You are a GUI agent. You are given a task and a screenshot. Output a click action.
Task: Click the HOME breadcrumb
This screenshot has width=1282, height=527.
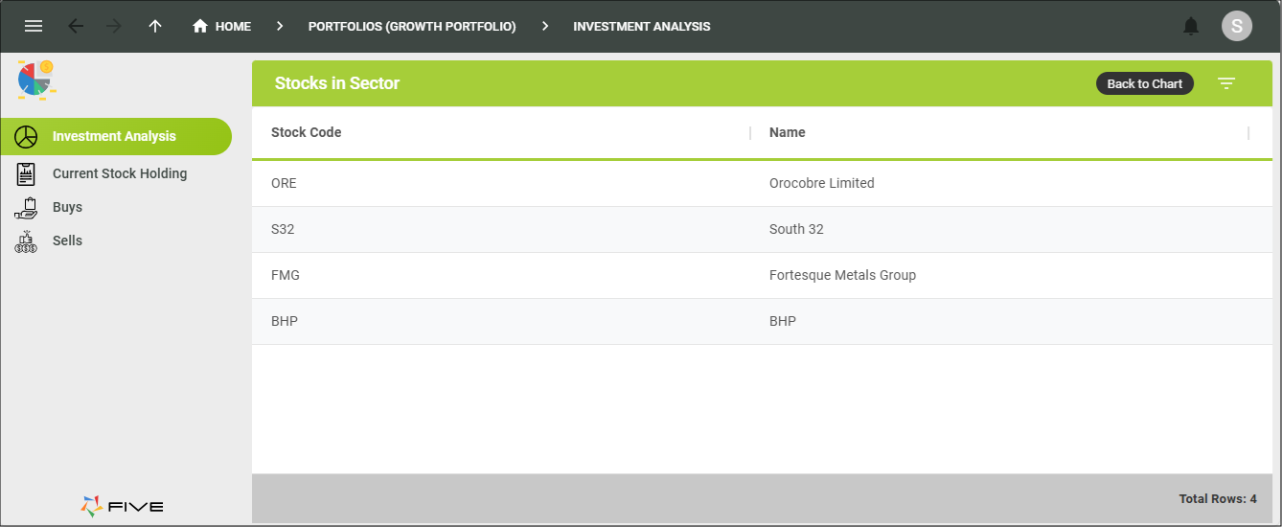coord(233,26)
